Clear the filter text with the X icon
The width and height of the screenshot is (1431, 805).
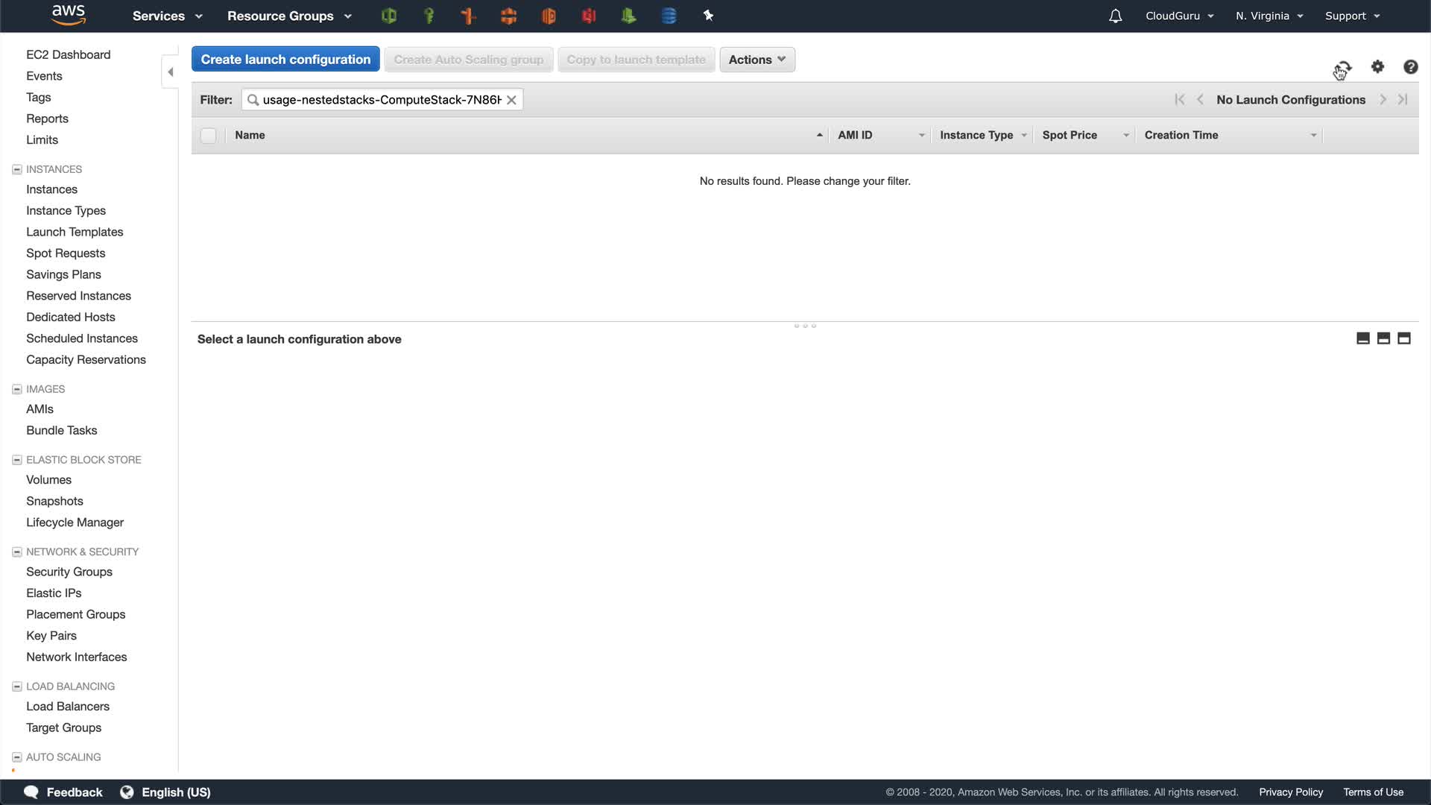[511, 100]
